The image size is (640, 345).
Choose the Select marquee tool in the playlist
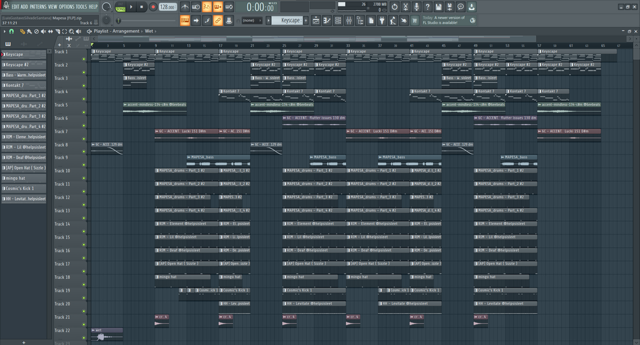click(64, 31)
